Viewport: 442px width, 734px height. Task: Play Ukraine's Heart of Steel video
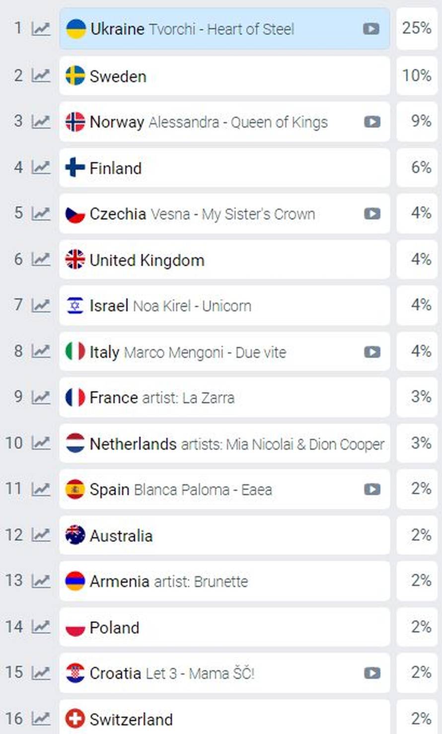tap(370, 29)
